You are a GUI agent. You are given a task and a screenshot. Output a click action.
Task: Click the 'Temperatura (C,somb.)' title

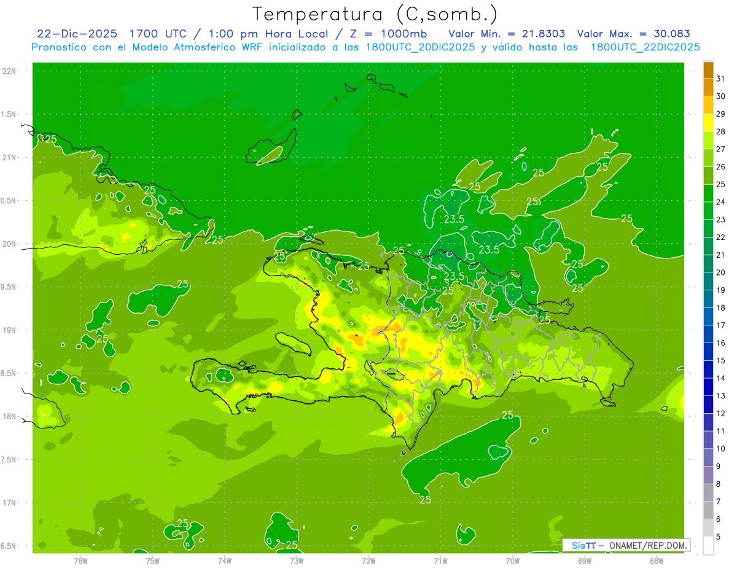point(375,14)
